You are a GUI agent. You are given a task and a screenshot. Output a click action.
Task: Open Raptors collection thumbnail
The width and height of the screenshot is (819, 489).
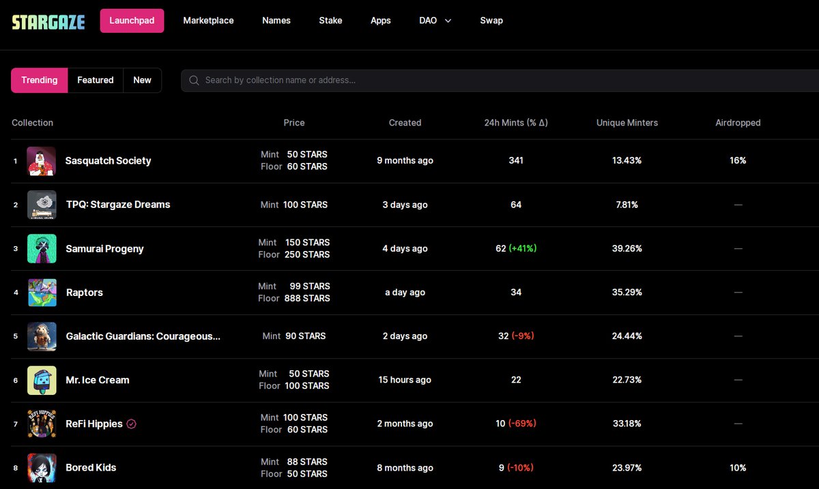click(42, 293)
